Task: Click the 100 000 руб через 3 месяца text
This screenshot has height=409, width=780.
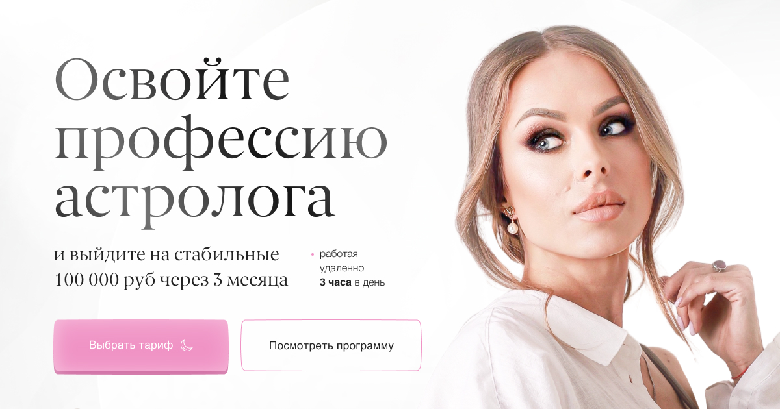Action: tap(171, 280)
